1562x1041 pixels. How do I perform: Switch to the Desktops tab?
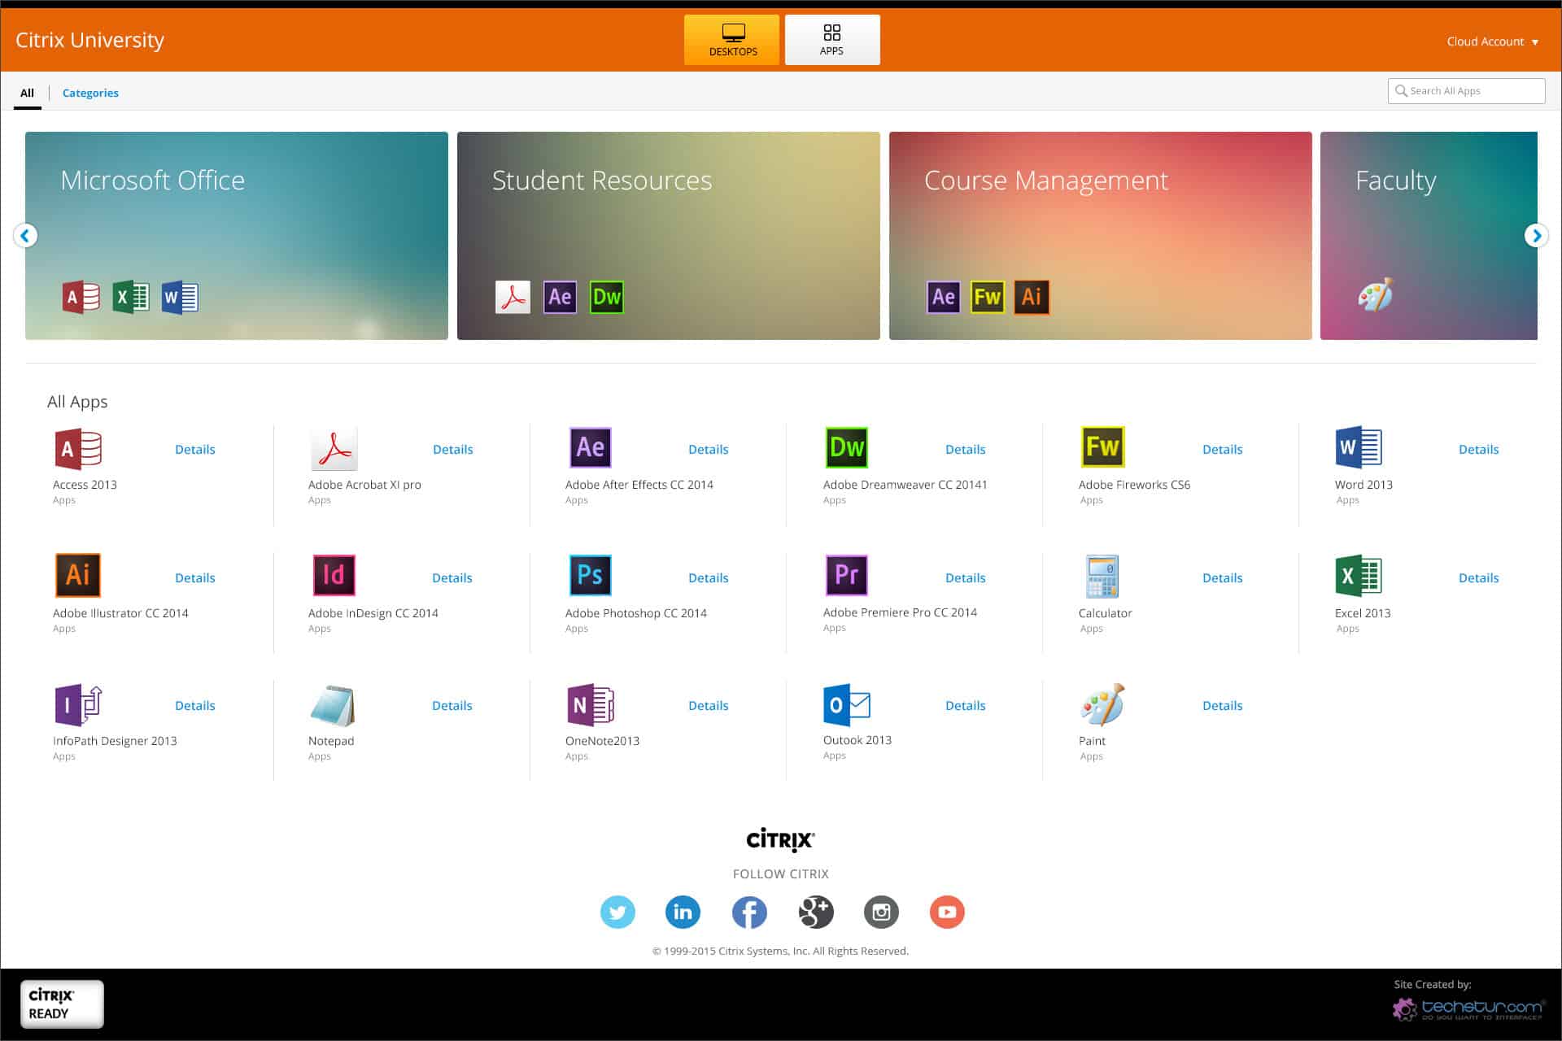pyautogui.click(x=732, y=40)
